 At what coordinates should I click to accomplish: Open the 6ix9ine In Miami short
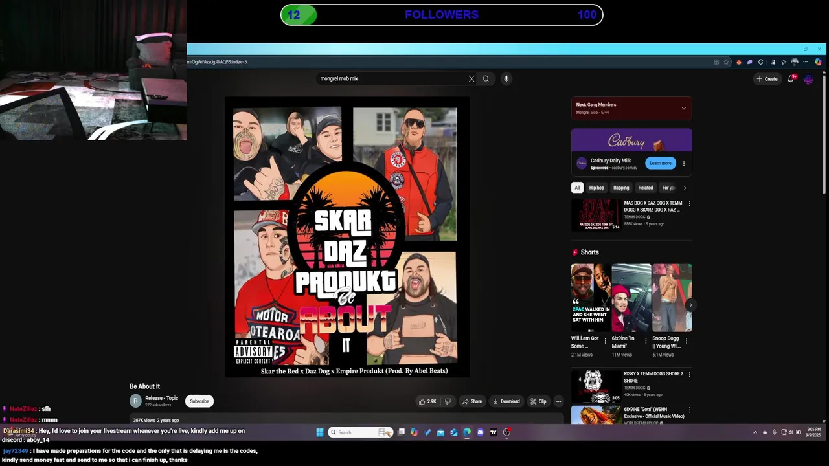pyautogui.click(x=631, y=298)
